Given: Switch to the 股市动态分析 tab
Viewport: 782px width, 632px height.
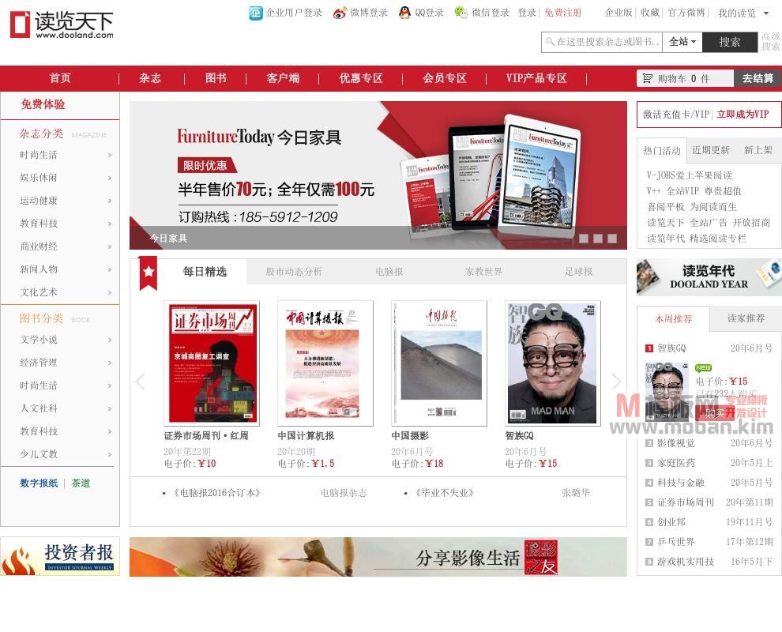Looking at the screenshot, I should 294,272.
